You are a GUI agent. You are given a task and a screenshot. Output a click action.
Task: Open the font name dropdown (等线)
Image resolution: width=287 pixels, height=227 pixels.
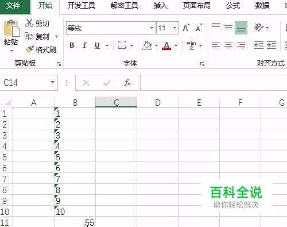point(152,28)
